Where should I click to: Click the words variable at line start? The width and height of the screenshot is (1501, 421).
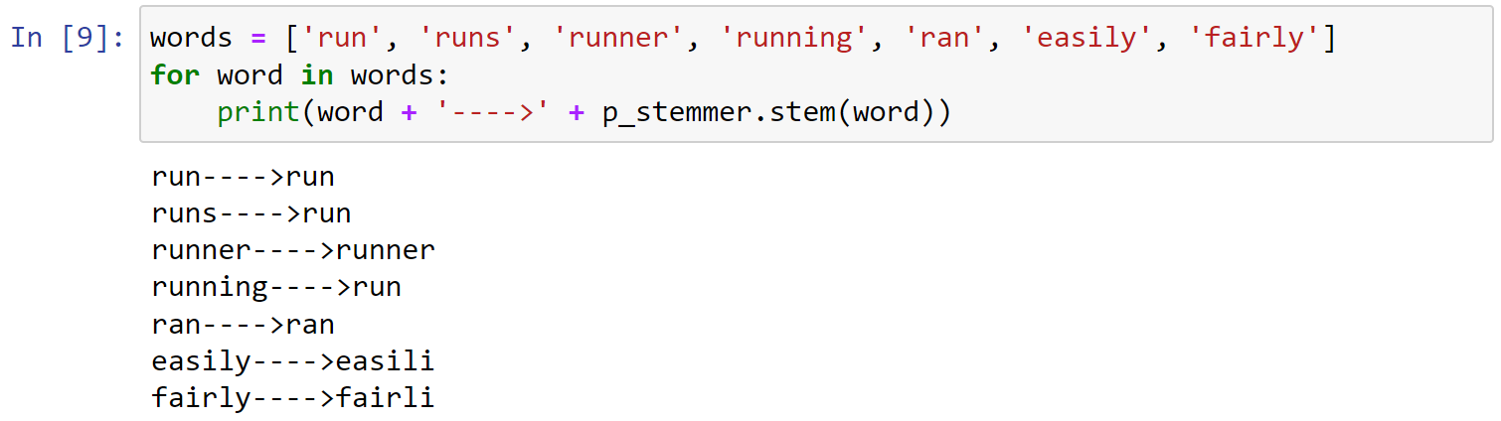pos(193,39)
